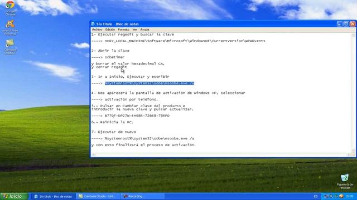The width and height of the screenshot is (357, 200).
Task: Click the Notepad icon in the title bar
Action: pos(93,24)
